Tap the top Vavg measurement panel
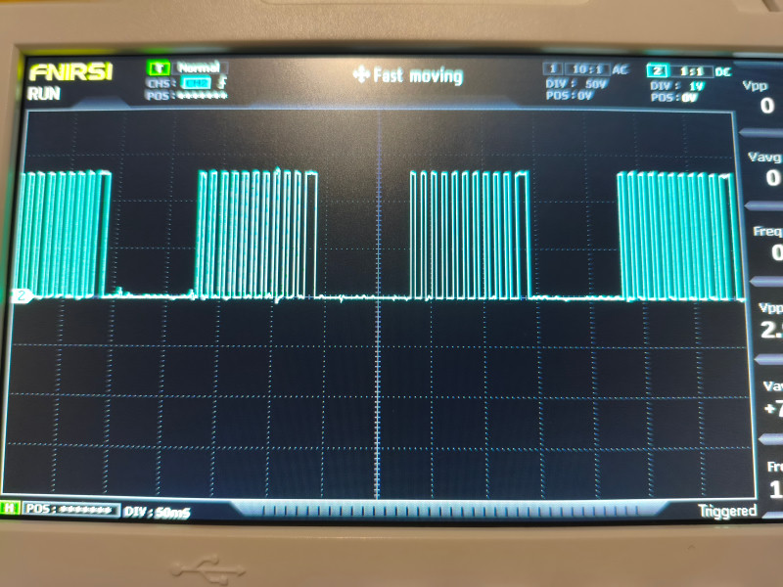Viewport: 783px width, 587px height. (x=764, y=171)
